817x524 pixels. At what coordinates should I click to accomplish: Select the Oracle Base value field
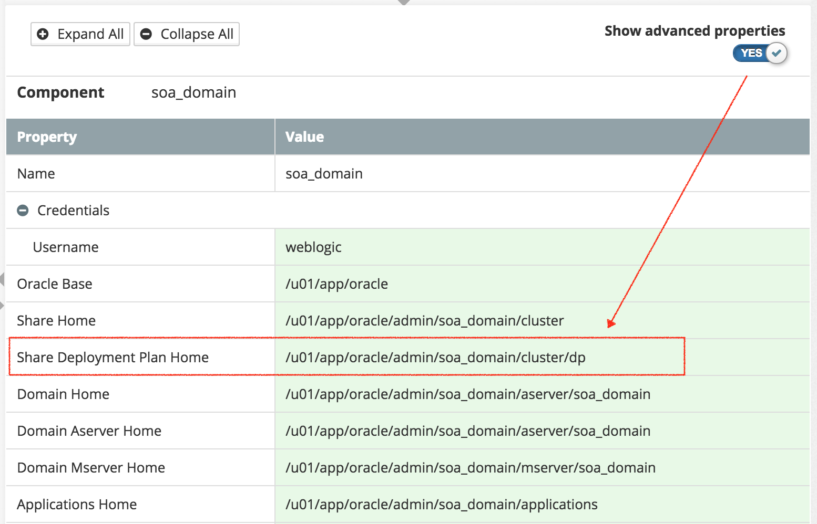pyautogui.click(x=542, y=284)
